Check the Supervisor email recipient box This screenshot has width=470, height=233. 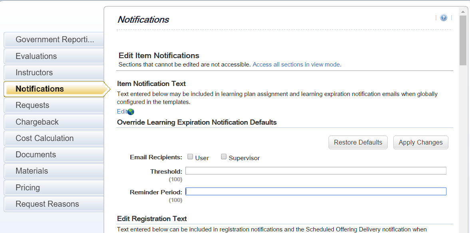(x=224, y=157)
